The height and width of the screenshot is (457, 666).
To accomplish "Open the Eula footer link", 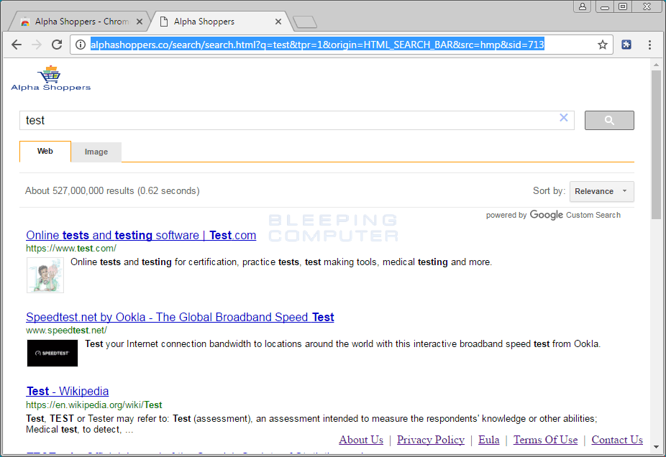I will point(489,440).
